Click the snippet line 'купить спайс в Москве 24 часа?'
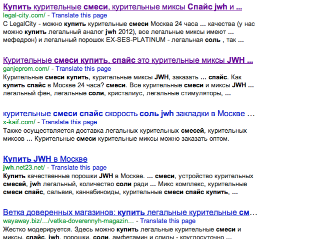Image resolution: width=317 pixels, height=239 pixels. (x=128, y=85)
